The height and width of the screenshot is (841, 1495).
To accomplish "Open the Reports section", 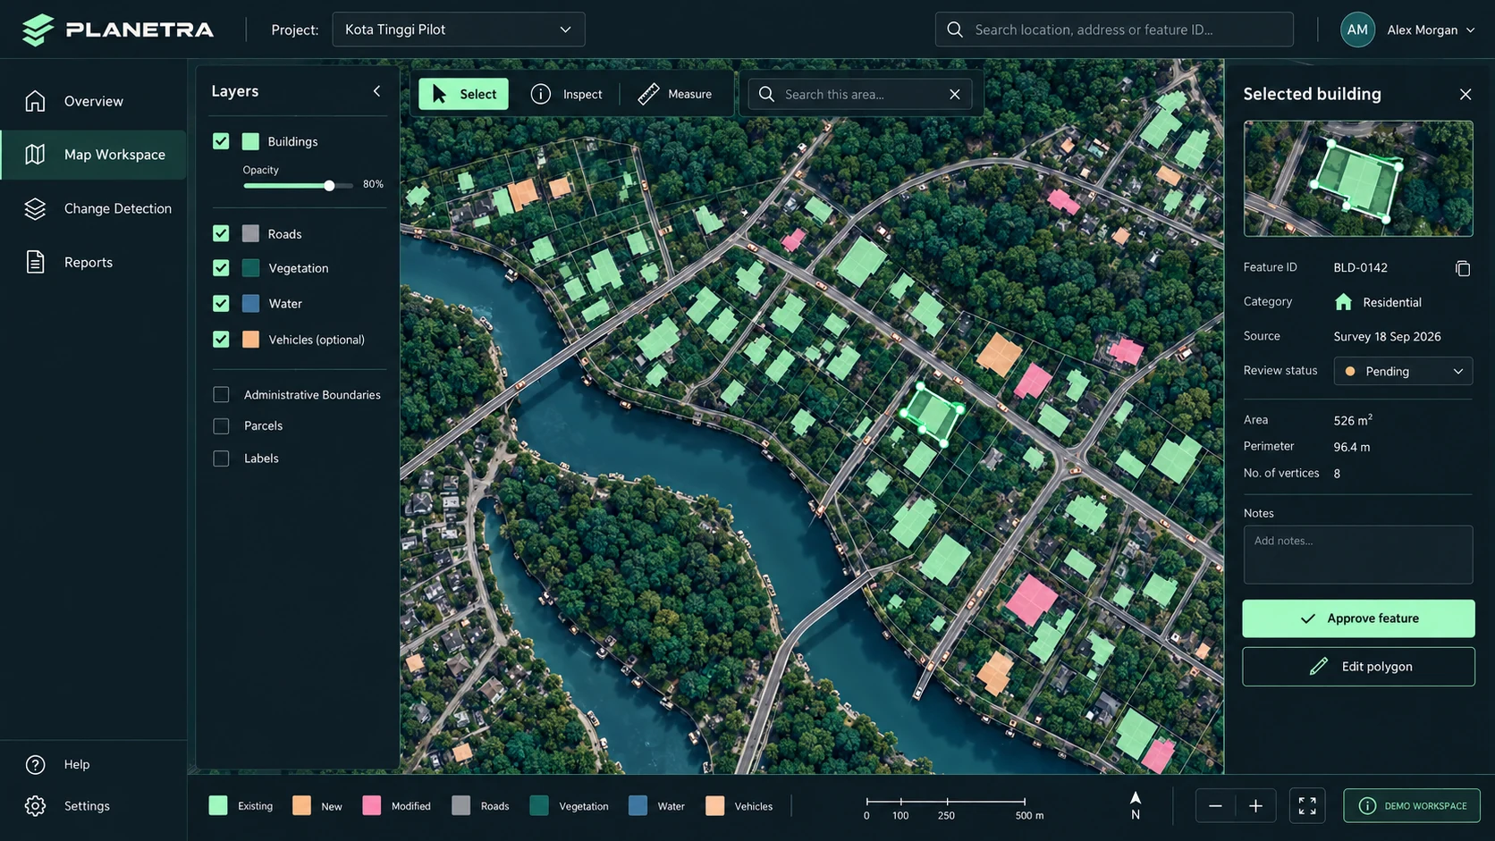I will click(x=94, y=262).
